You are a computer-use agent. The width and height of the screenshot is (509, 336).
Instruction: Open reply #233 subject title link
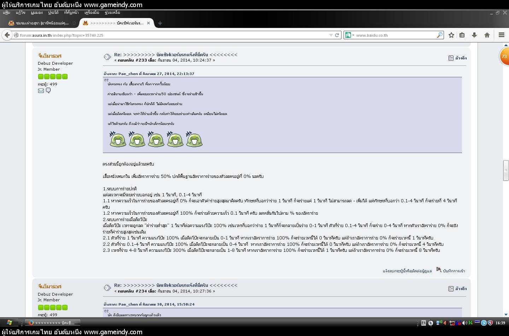tap(176, 54)
